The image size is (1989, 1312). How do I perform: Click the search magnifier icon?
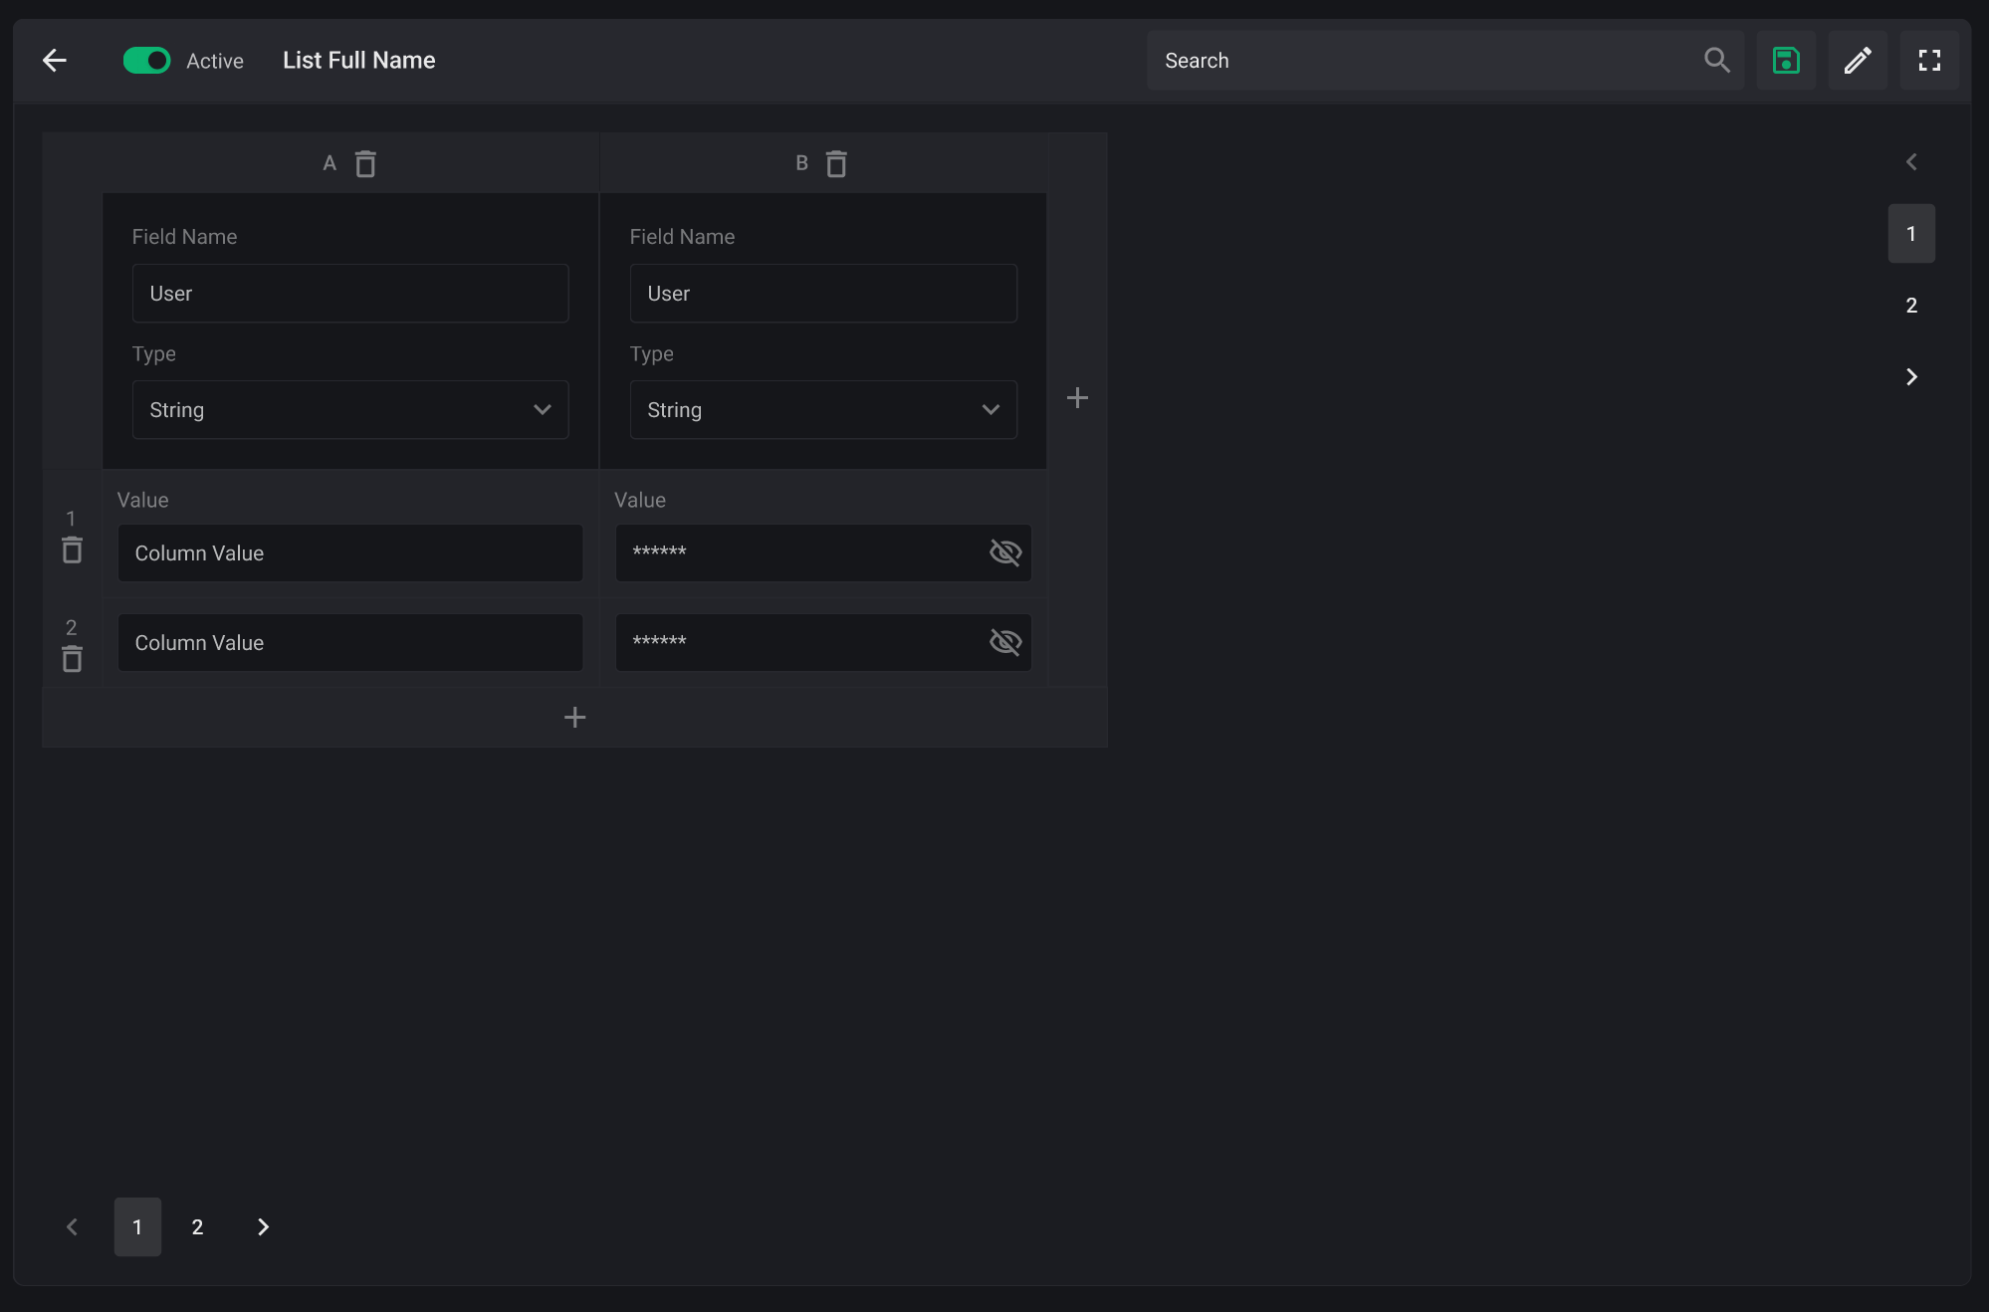(1716, 61)
